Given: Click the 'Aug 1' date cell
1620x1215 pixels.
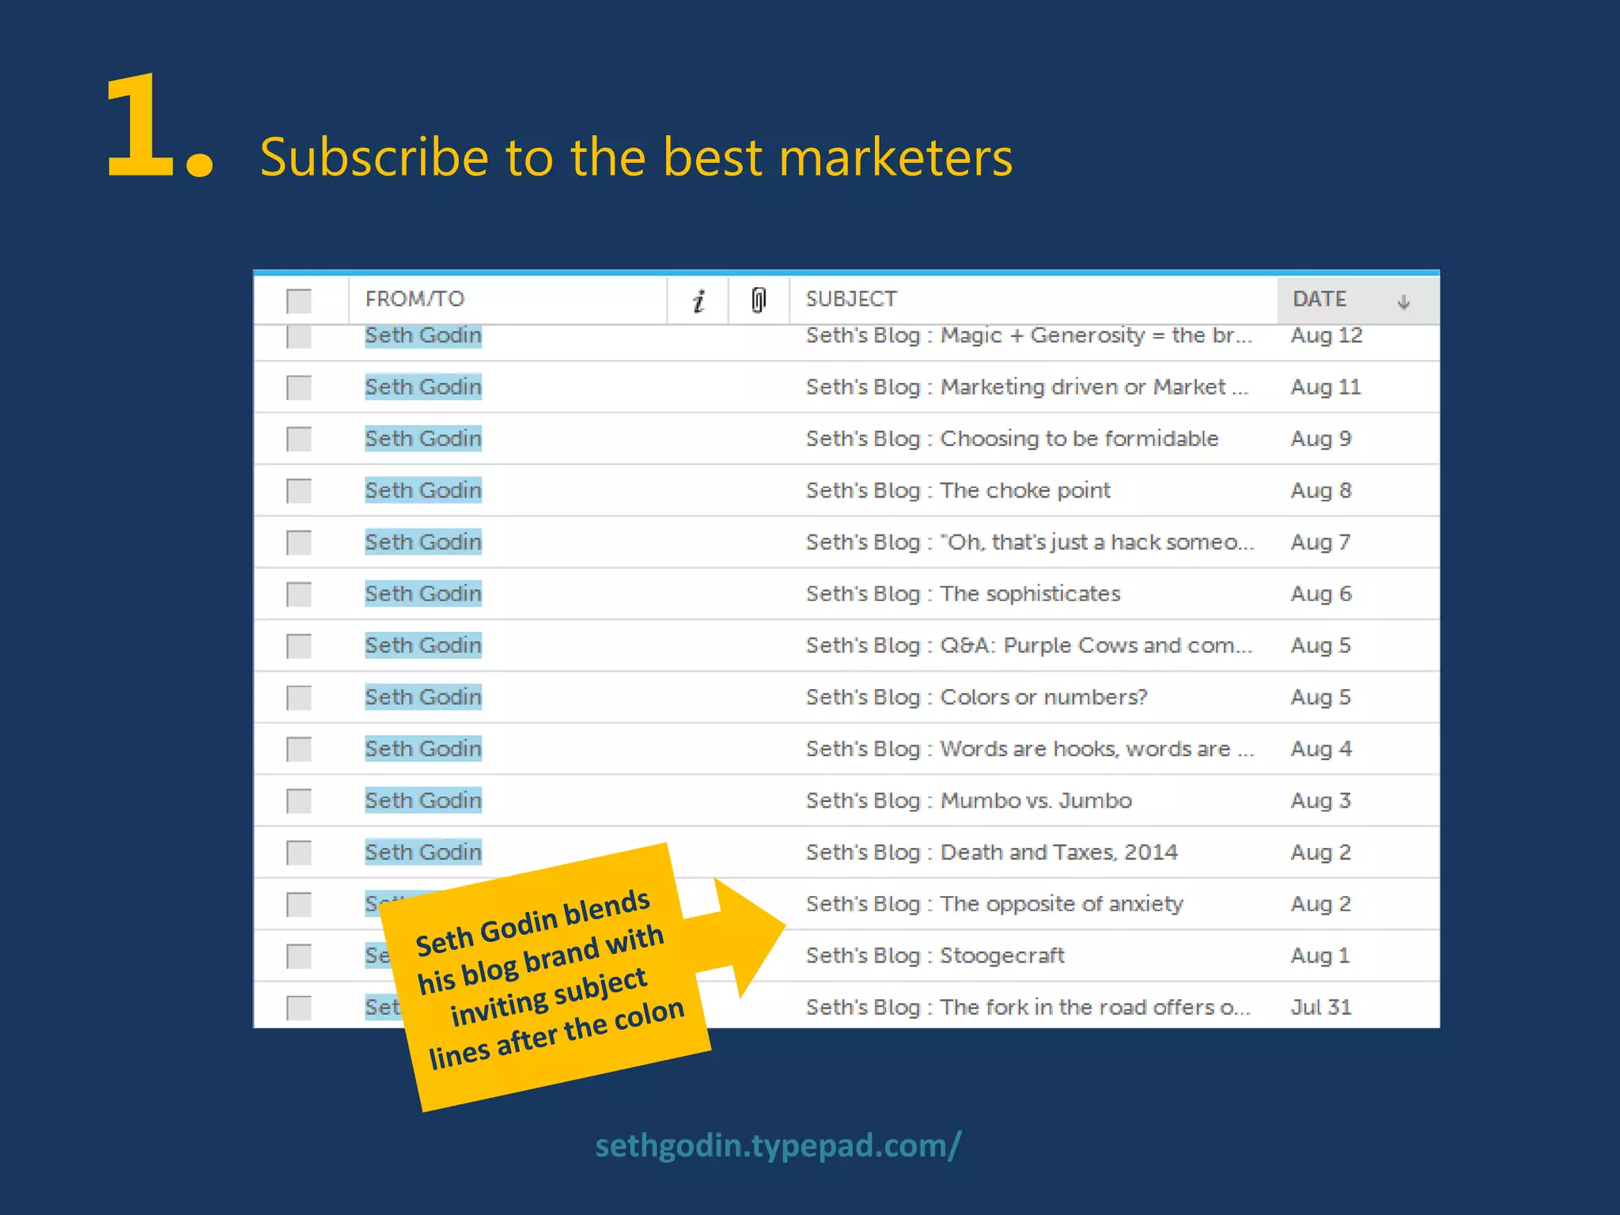Looking at the screenshot, I should (x=1320, y=956).
